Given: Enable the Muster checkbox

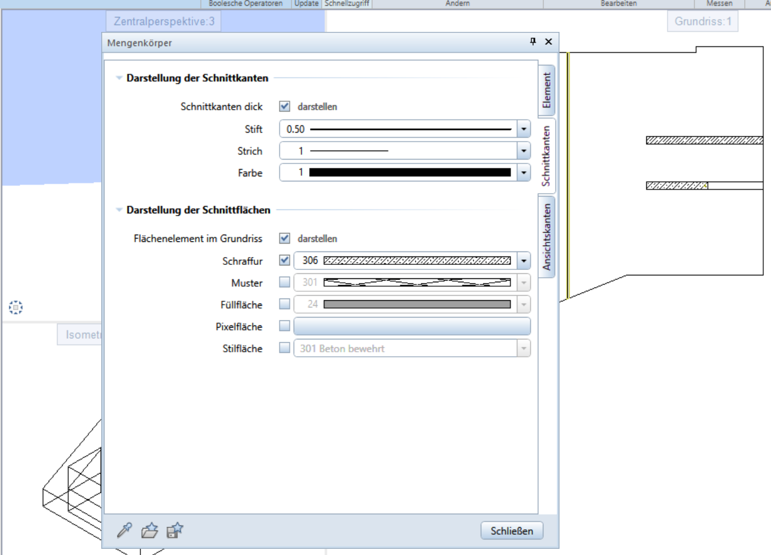Looking at the screenshot, I should tap(285, 282).
